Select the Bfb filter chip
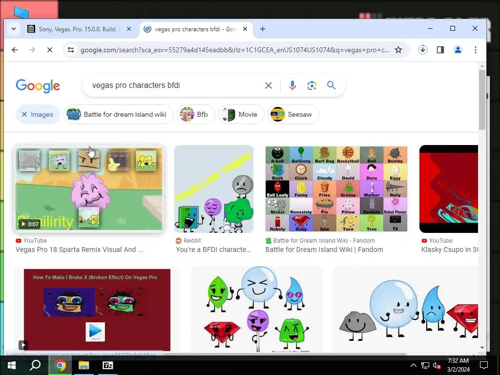500x375 pixels. click(196, 114)
